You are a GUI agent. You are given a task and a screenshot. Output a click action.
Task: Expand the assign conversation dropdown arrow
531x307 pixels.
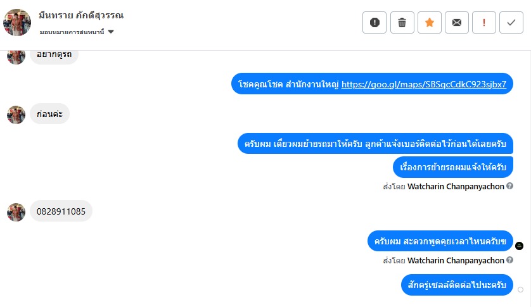tap(111, 32)
